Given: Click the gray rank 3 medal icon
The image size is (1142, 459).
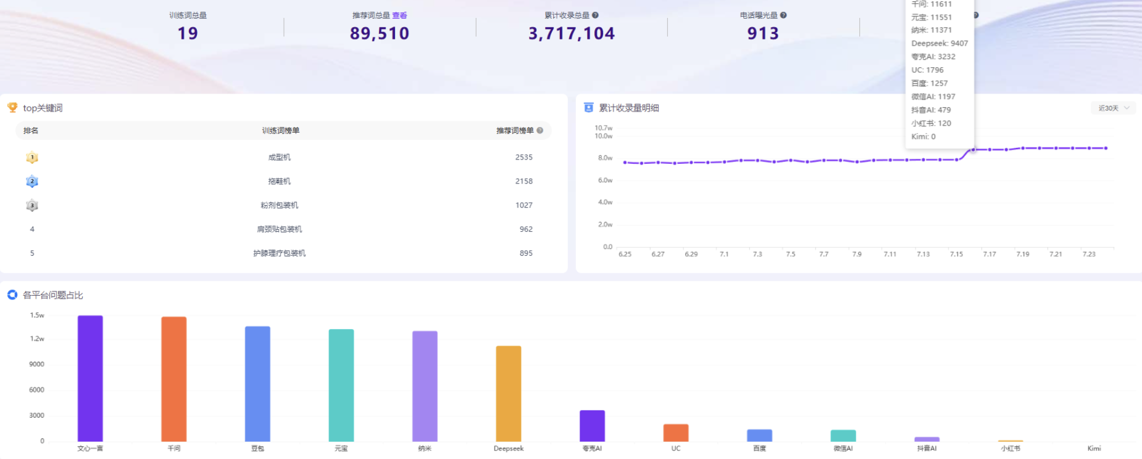Looking at the screenshot, I should [32, 206].
